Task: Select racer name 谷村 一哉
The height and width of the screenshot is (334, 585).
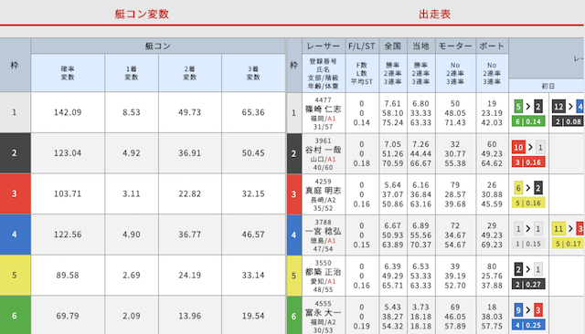Action: [x=323, y=150]
